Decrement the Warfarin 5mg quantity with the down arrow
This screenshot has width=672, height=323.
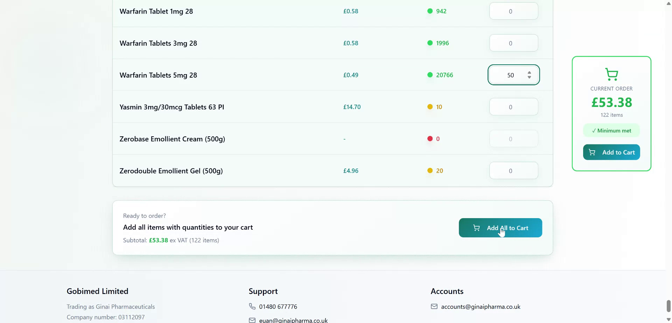point(529,77)
